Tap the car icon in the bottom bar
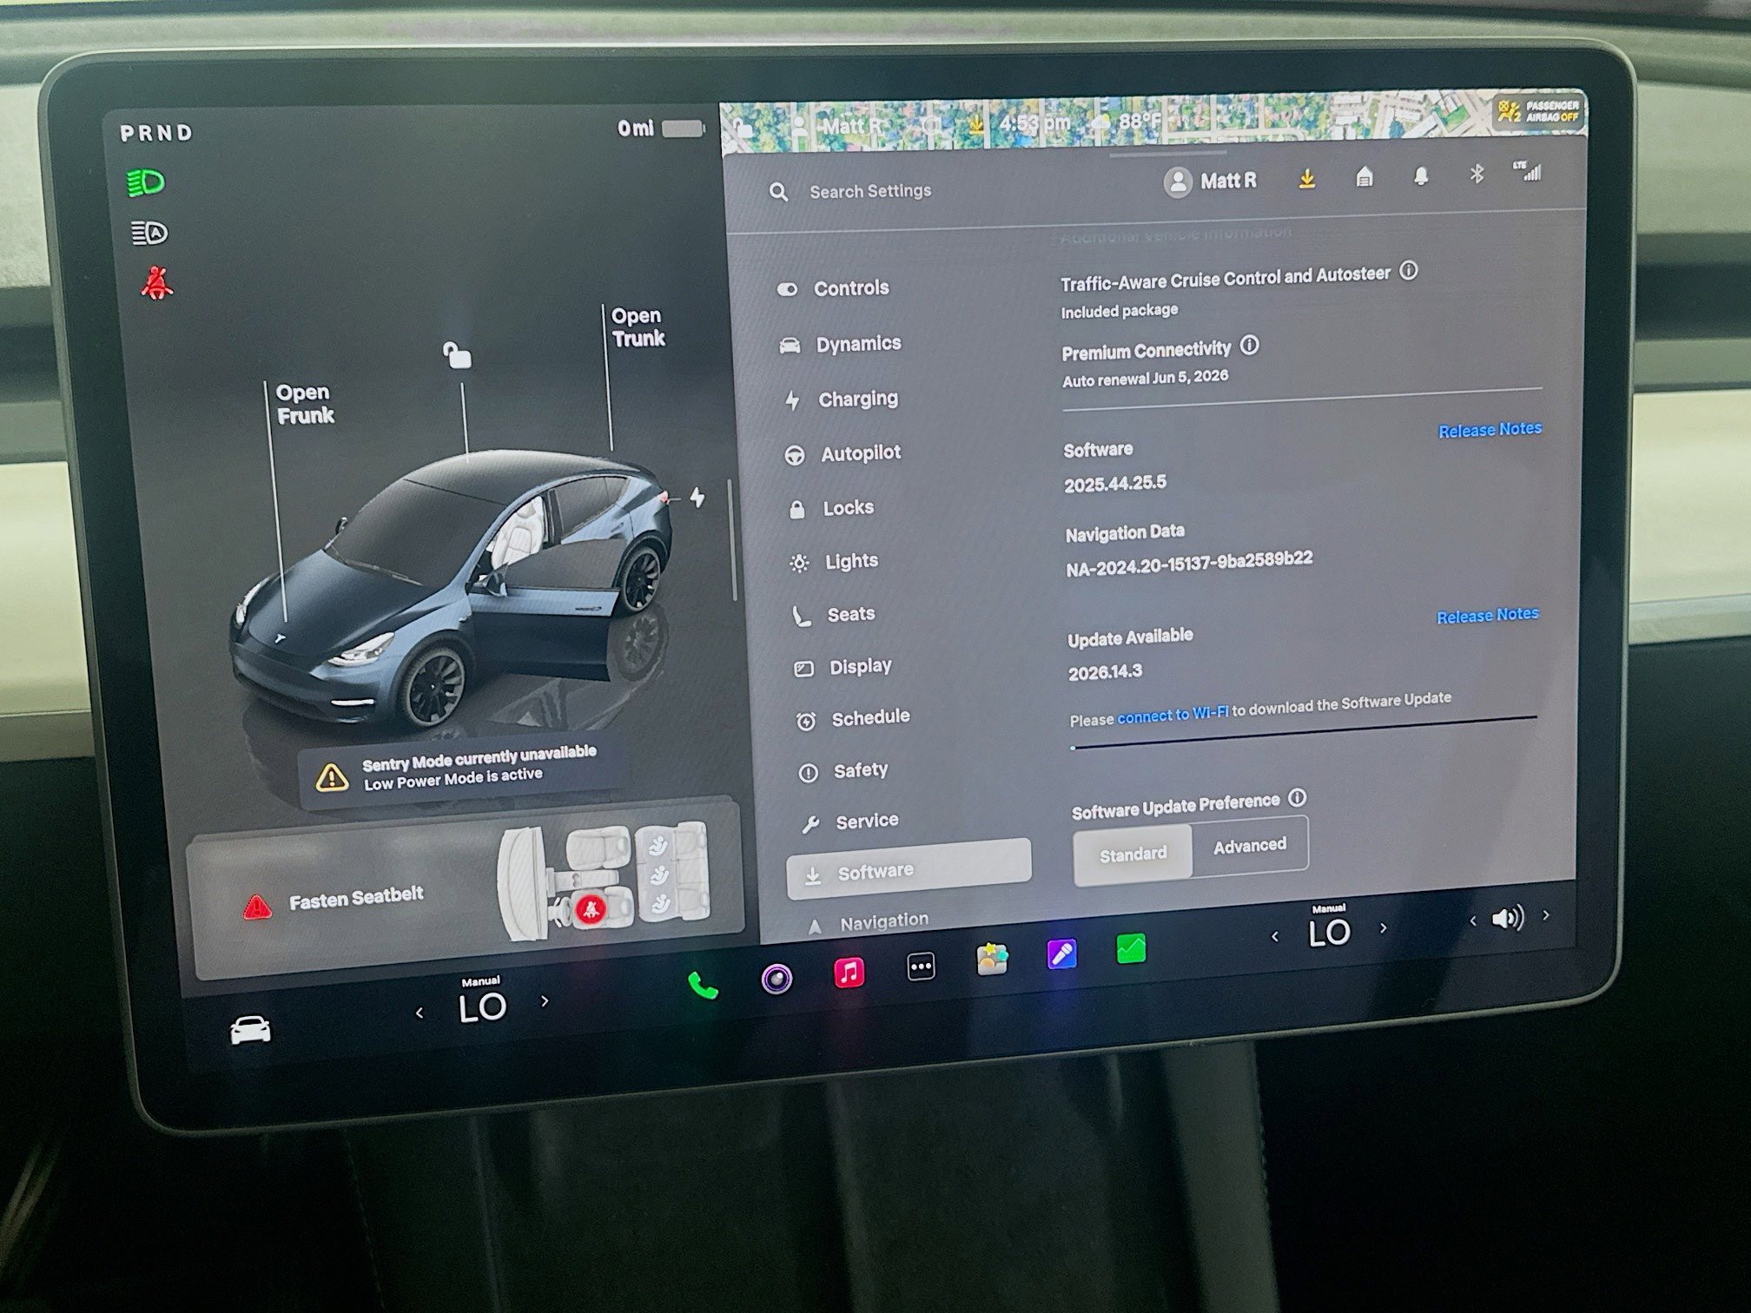Screen dimensions: 1751x1313 click(250, 1030)
